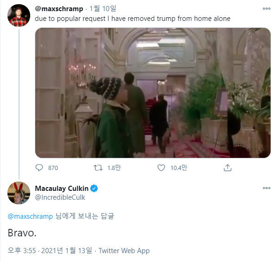Open Macaulay Culkin's bunny-ears avatar

(x=19, y=193)
